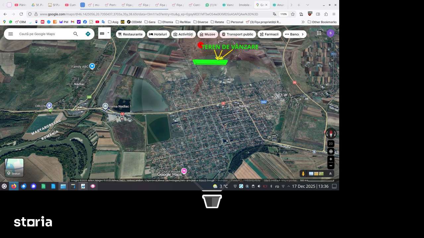Reset north with the compass icon

(x=331, y=134)
